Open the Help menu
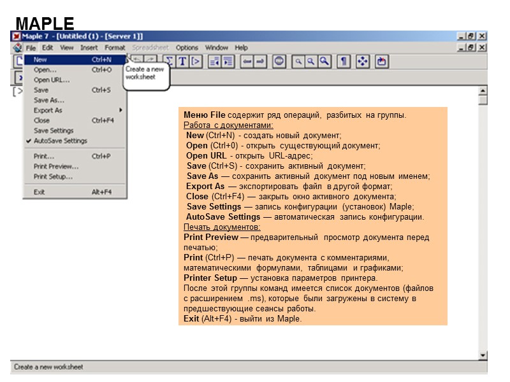The image size is (510, 382). 241,47
